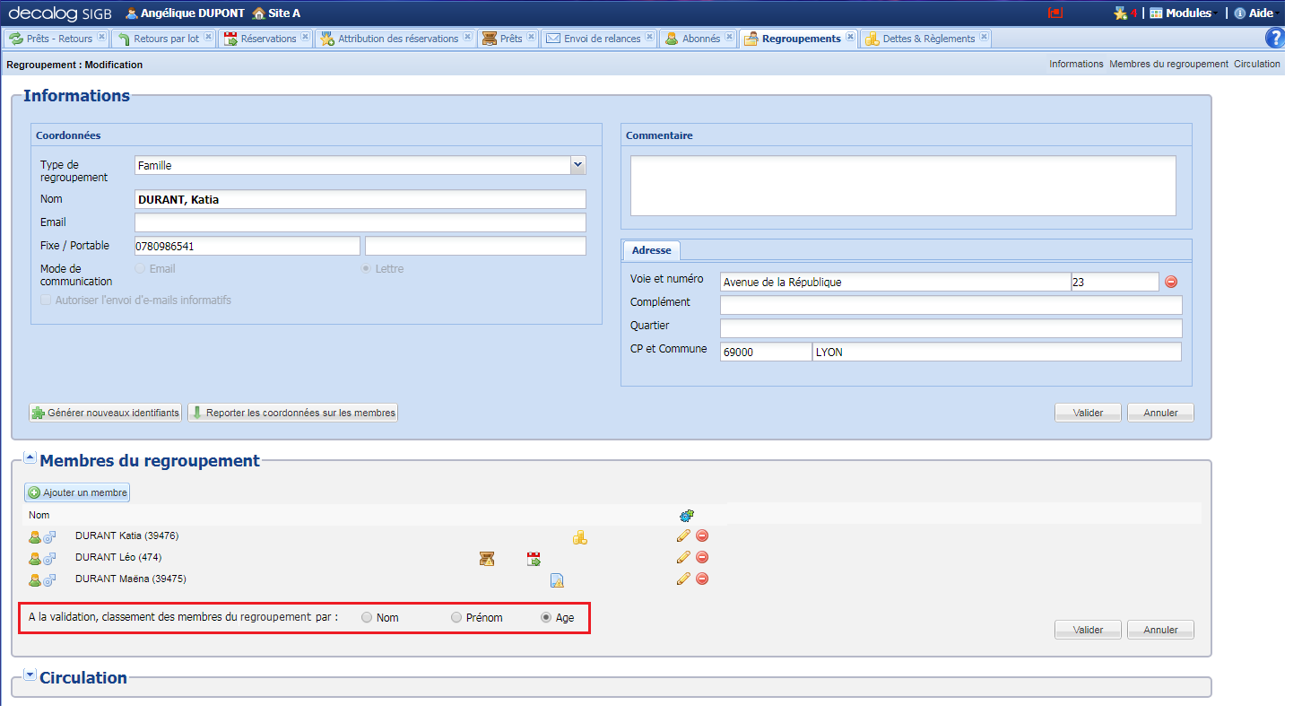
Task: Click the document warning icon for DURANT Maëna
Action: [557, 580]
